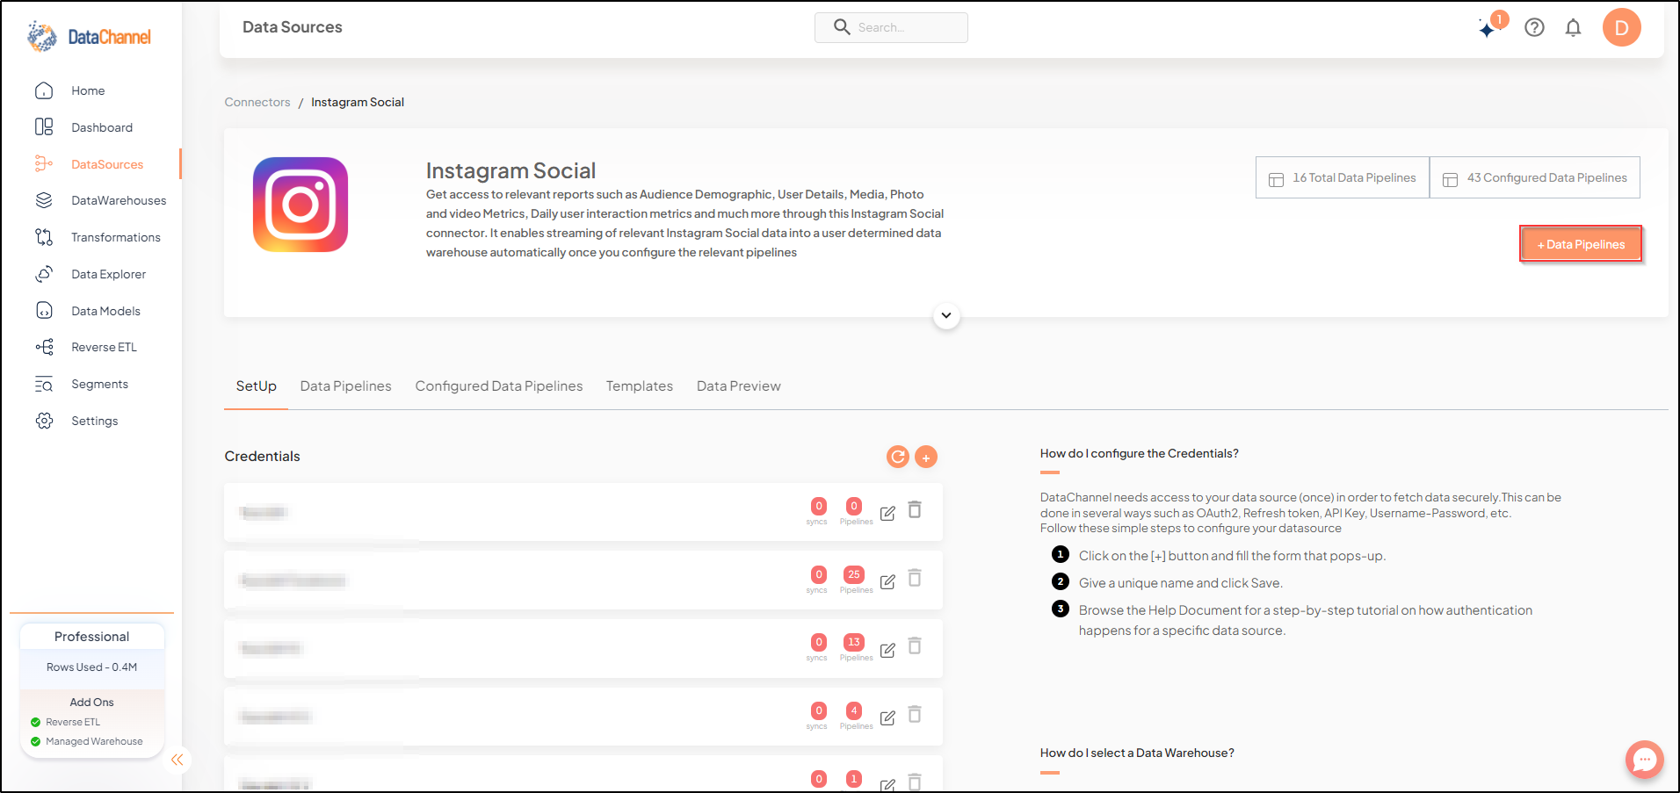Screen dimensions: 1680x793
Task: Click the Credentials section heading
Action: [x=262, y=456]
